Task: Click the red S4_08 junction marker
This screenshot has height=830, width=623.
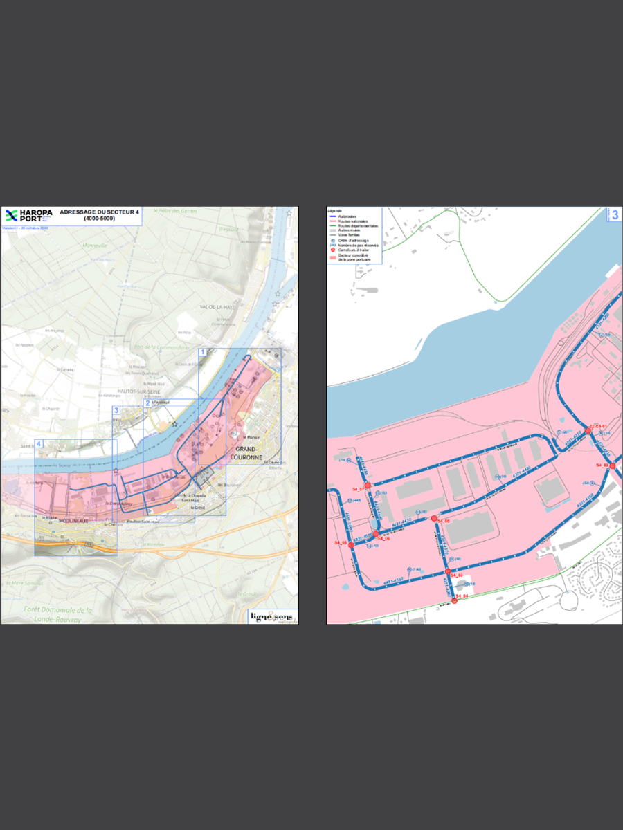Action: [434, 518]
